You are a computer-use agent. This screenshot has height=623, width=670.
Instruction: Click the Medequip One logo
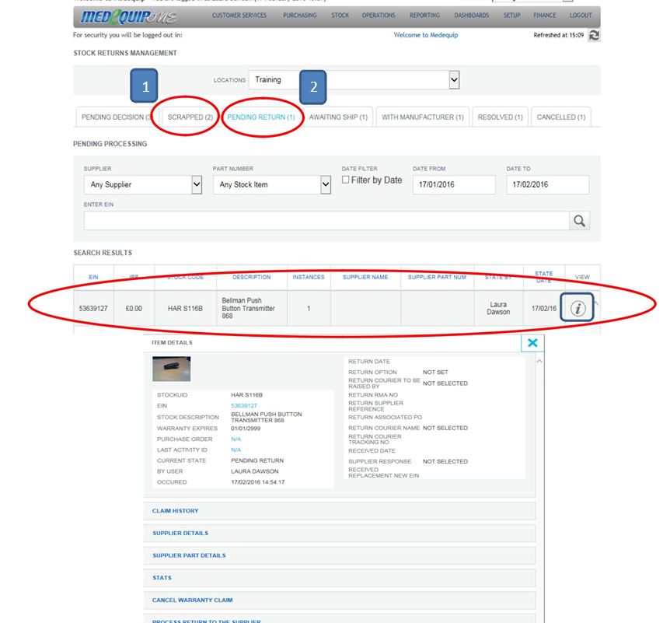pos(128,16)
